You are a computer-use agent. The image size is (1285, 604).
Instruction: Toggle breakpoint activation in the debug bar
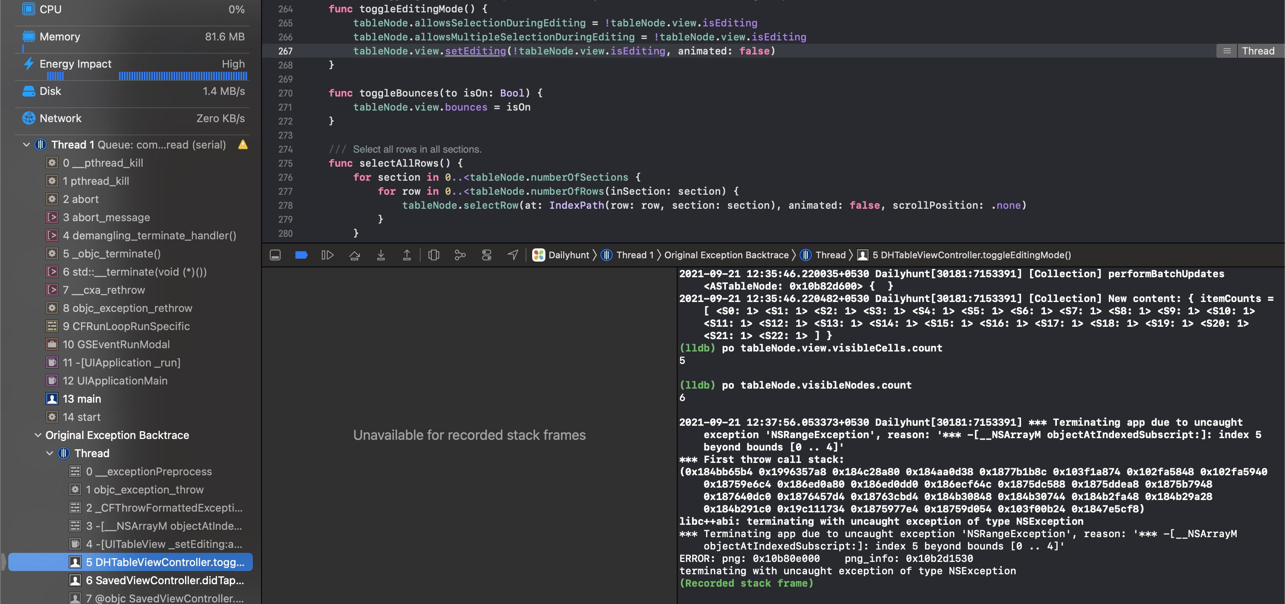301,255
